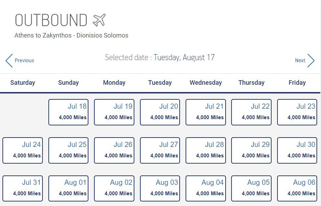Click the Saturday column header
This screenshot has width=321, height=206.
coord(23,83)
